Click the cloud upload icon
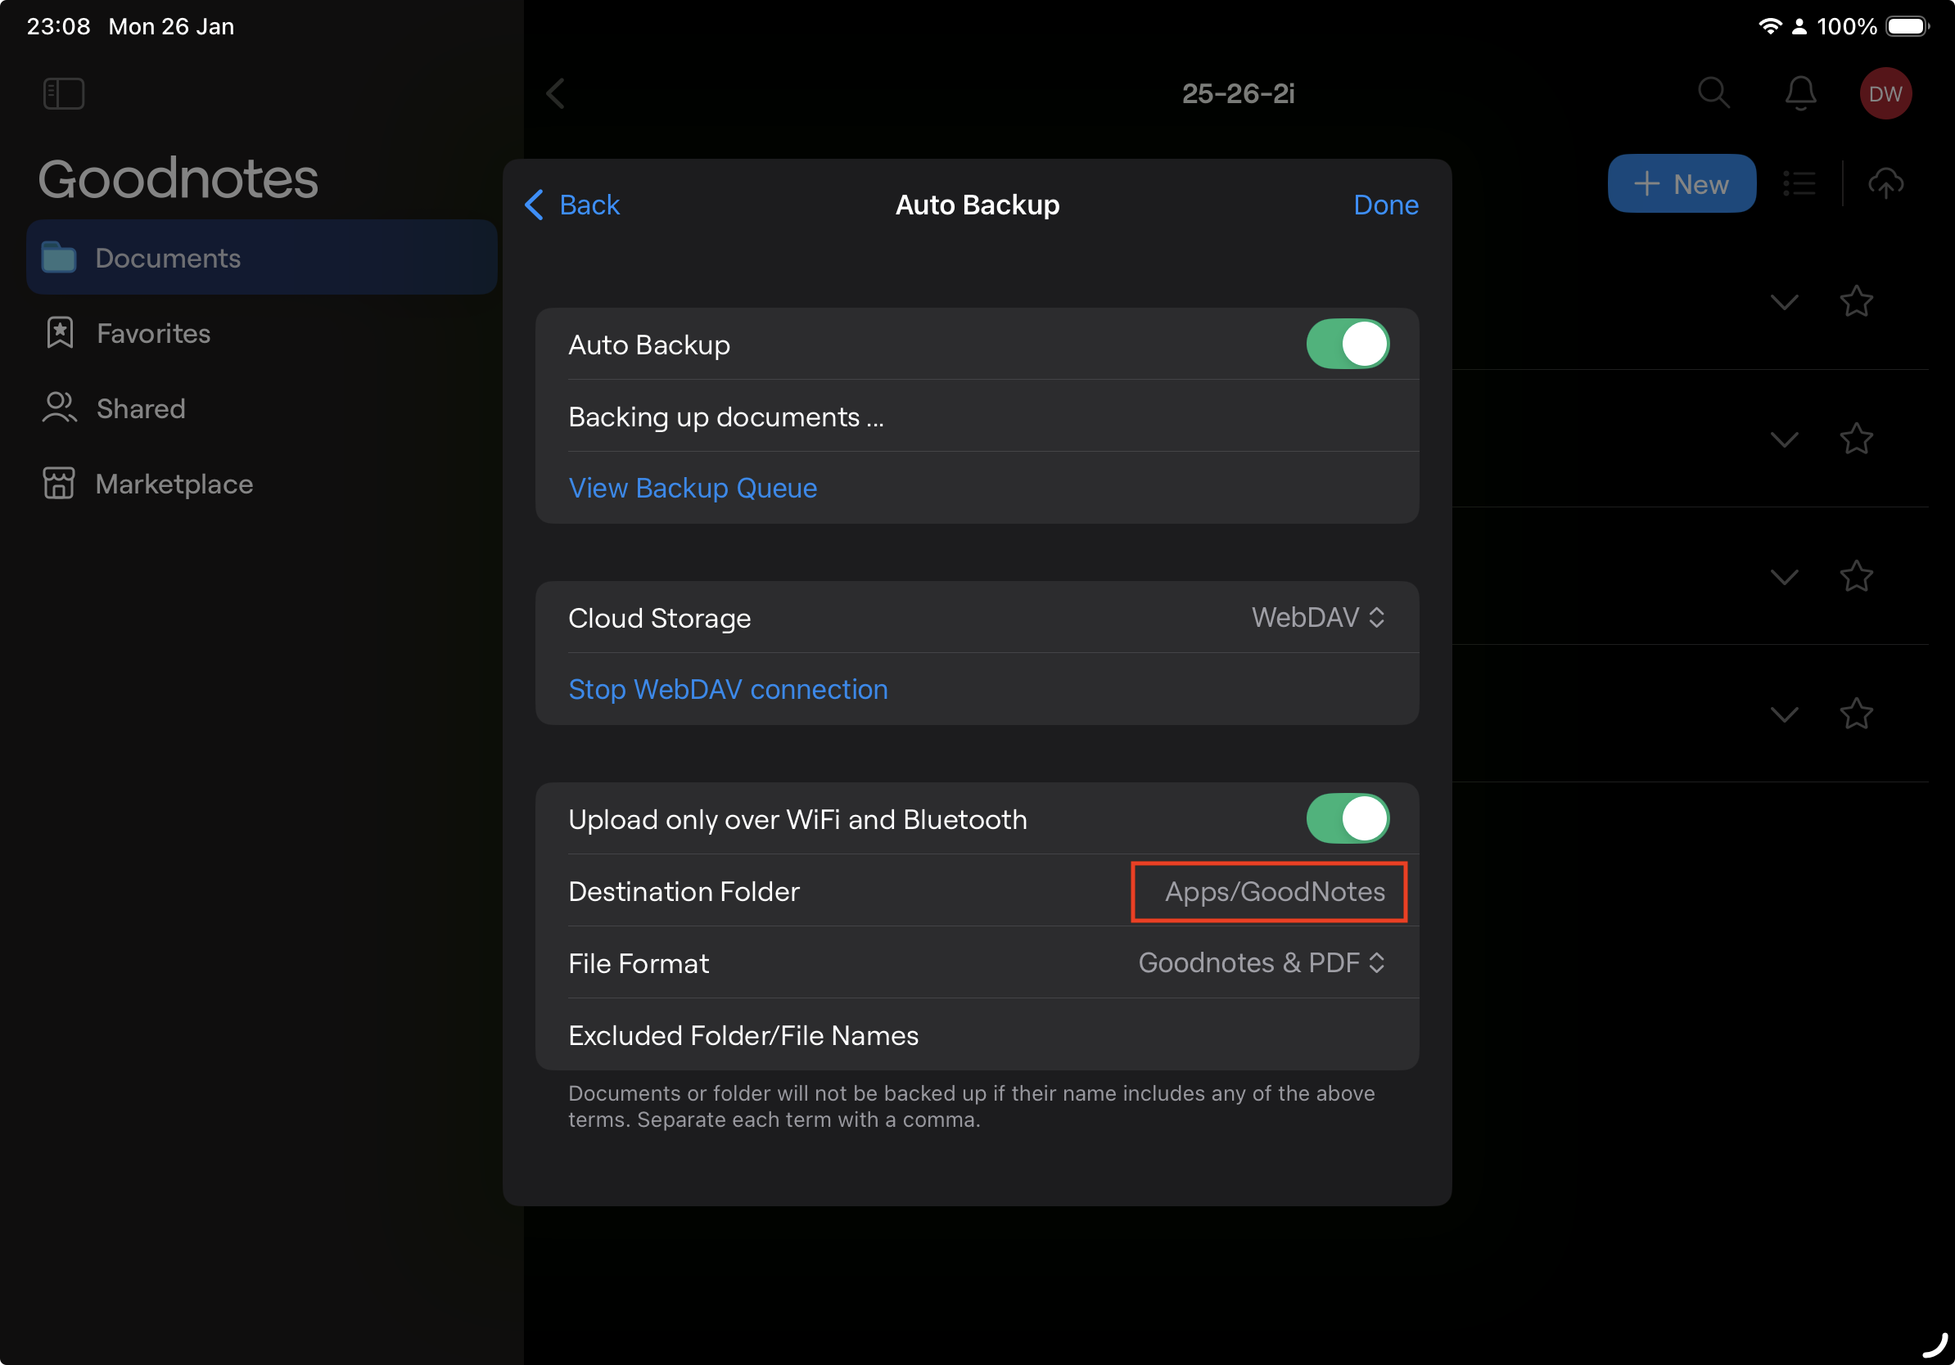 coord(1885,184)
